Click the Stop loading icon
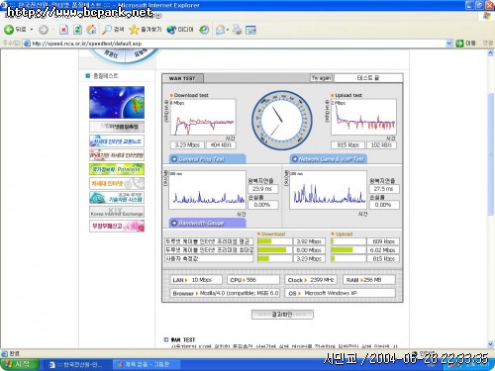The height and width of the screenshot is (371, 495). [63, 30]
